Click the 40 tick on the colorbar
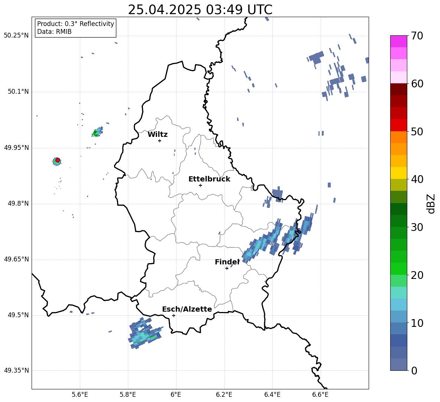 pyautogui.click(x=417, y=179)
